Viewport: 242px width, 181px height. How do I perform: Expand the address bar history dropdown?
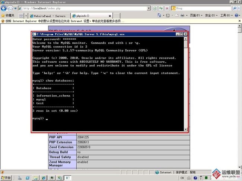149,8
